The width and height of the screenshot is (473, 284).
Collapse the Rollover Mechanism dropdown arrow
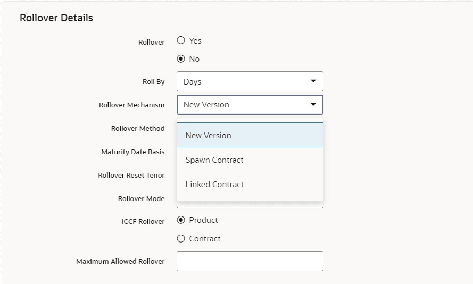pos(313,105)
